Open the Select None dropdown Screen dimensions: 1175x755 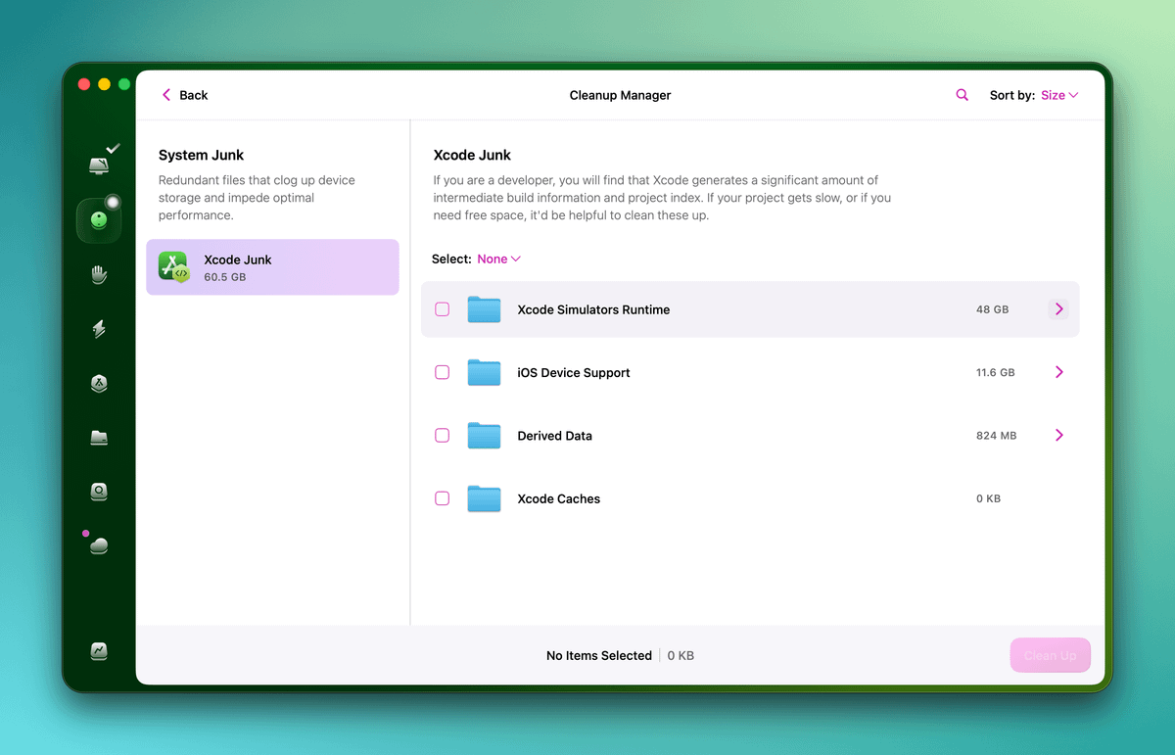[498, 260]
